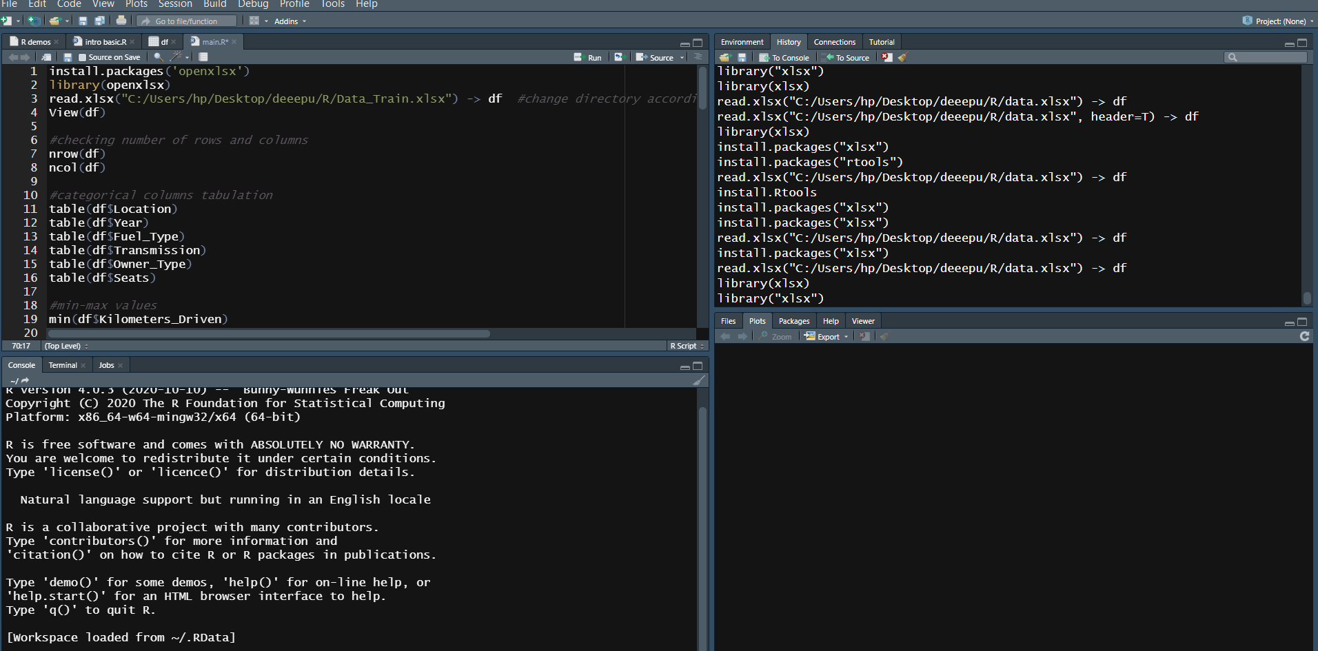The height and width of the screenshot is (651, 1318).
Task: Open the Files tab
Action: [728, 321]
